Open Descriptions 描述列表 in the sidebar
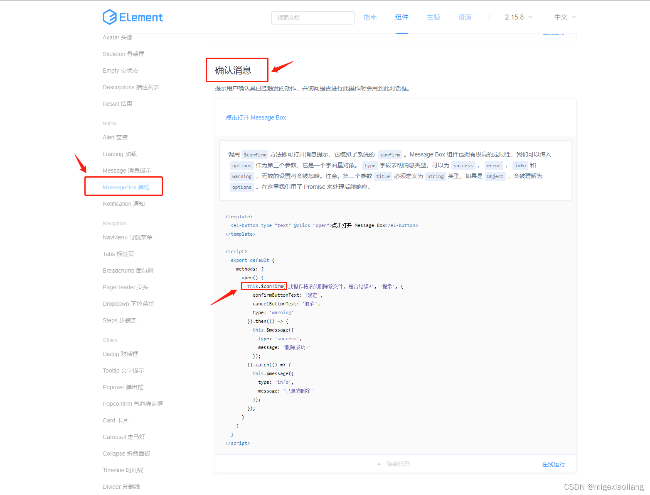Viewport: 650px width, 495px height. (x=131, y=87)
